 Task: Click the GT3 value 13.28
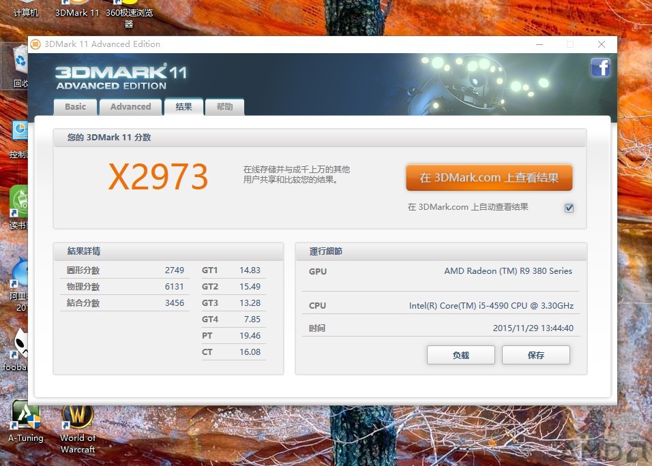pos(250,302)
